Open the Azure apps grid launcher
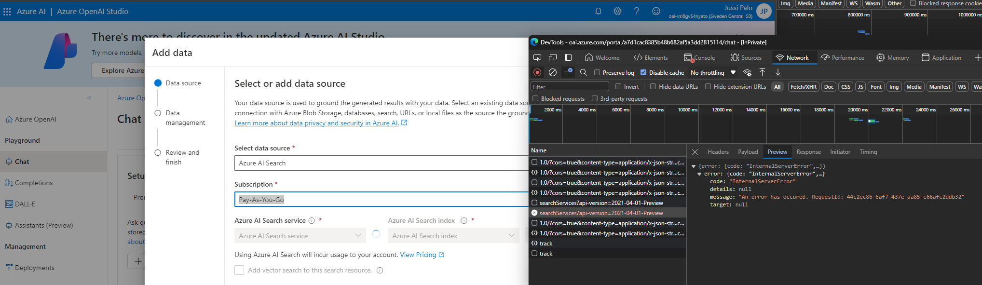The image size is (982, 285). (x=7, y=12)
